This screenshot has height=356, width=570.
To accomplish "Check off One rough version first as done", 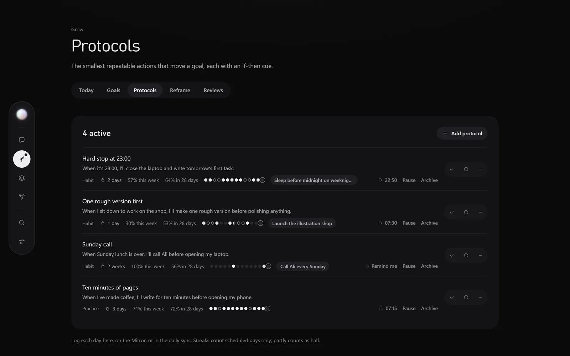I will [452, 212].
